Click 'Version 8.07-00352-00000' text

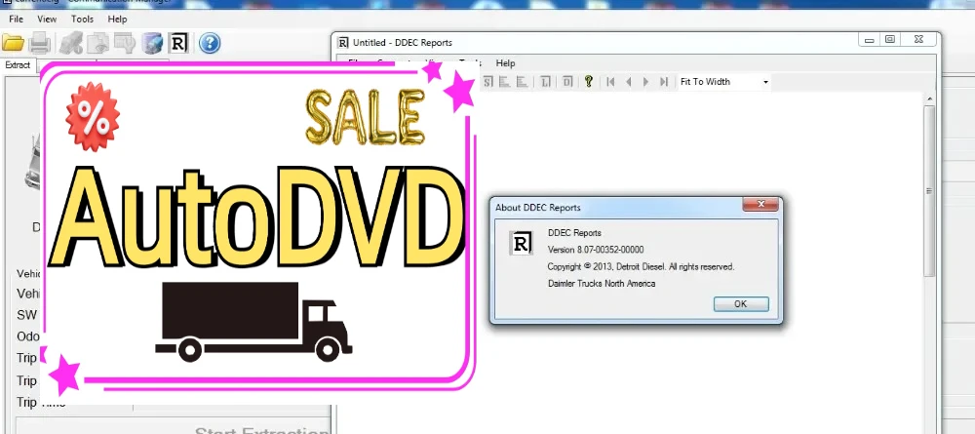point(596,250)
